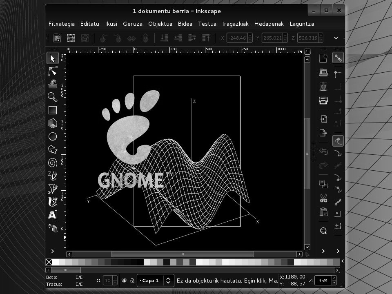Select the Tweak wave tool
392x294 pixels.
[53, 84]
